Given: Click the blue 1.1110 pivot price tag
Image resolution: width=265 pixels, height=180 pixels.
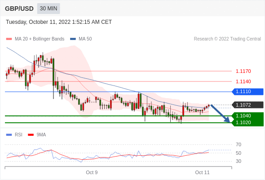Looking at the screenshot, I should pos(247,92).
